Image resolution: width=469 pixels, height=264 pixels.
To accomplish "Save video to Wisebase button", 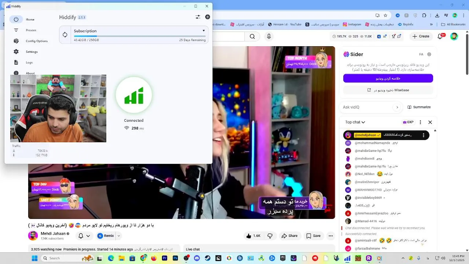I will 388,90.
